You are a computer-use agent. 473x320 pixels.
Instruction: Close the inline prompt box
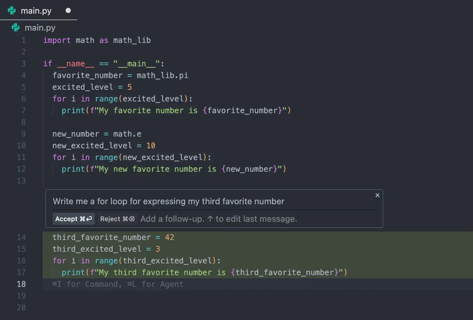pyautogui.click(x=377, y=195)
